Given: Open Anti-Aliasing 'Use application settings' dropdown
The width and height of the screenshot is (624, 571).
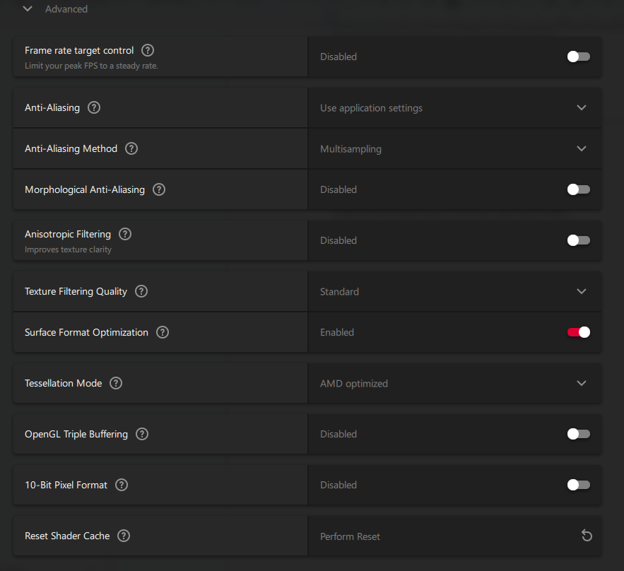Looking at the screenshot, I should coord(454,108).
